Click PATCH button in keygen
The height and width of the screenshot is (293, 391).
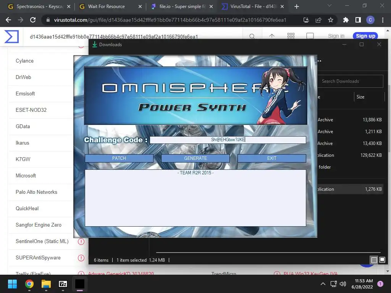click(119, 158)
